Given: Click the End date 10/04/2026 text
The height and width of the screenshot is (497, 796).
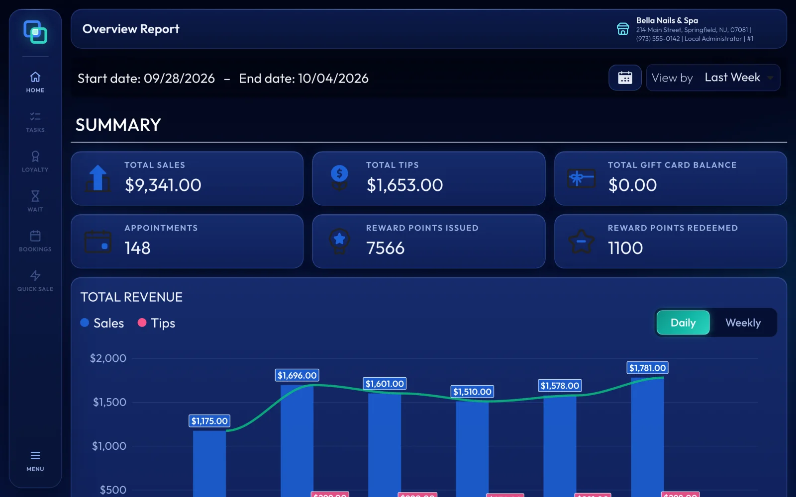Looking at the screenshot, I should [304, 79].
